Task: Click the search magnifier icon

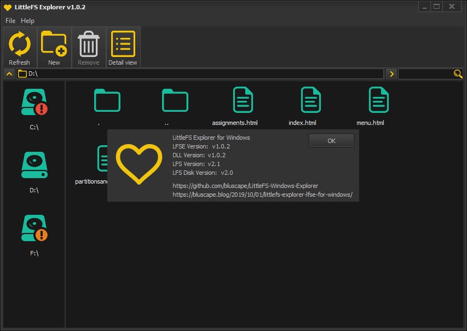Action: click(x=458, y=73)
